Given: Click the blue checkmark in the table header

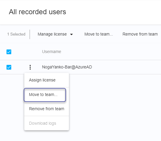Looking at the screenshot, I should (9, 52).
